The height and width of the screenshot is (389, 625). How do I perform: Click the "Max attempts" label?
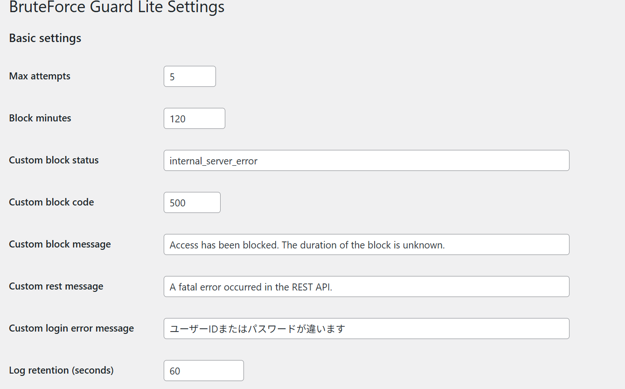click(40, 76)
